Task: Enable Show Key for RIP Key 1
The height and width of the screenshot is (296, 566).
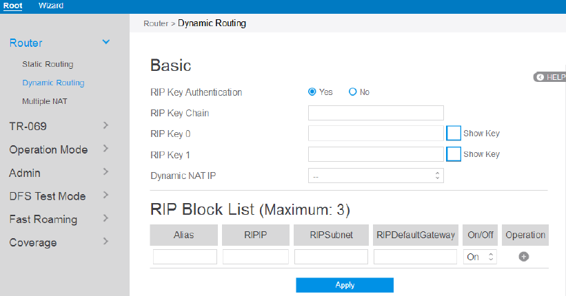Action: click(454, 154)
